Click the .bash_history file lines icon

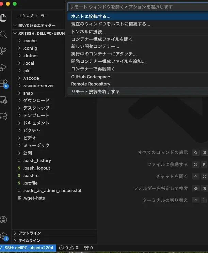[x=19, y=160]
